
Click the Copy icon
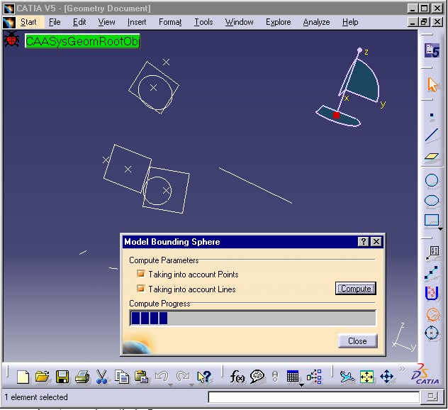point(122,377)
